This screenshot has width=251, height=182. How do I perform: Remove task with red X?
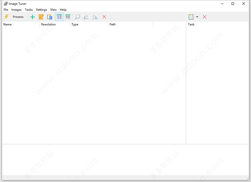tap(205, 17)
